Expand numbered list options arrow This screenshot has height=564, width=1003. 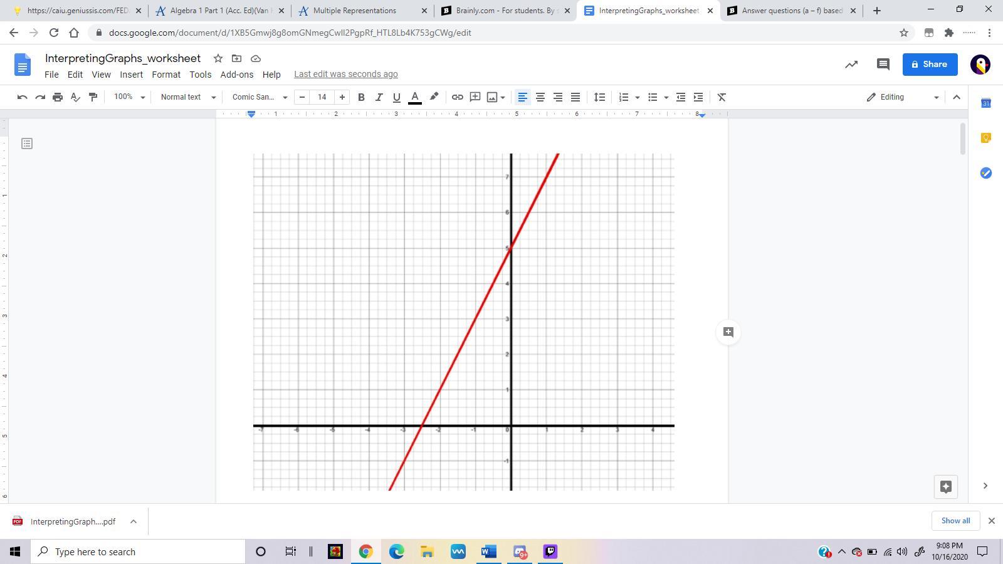click(638, 97)
